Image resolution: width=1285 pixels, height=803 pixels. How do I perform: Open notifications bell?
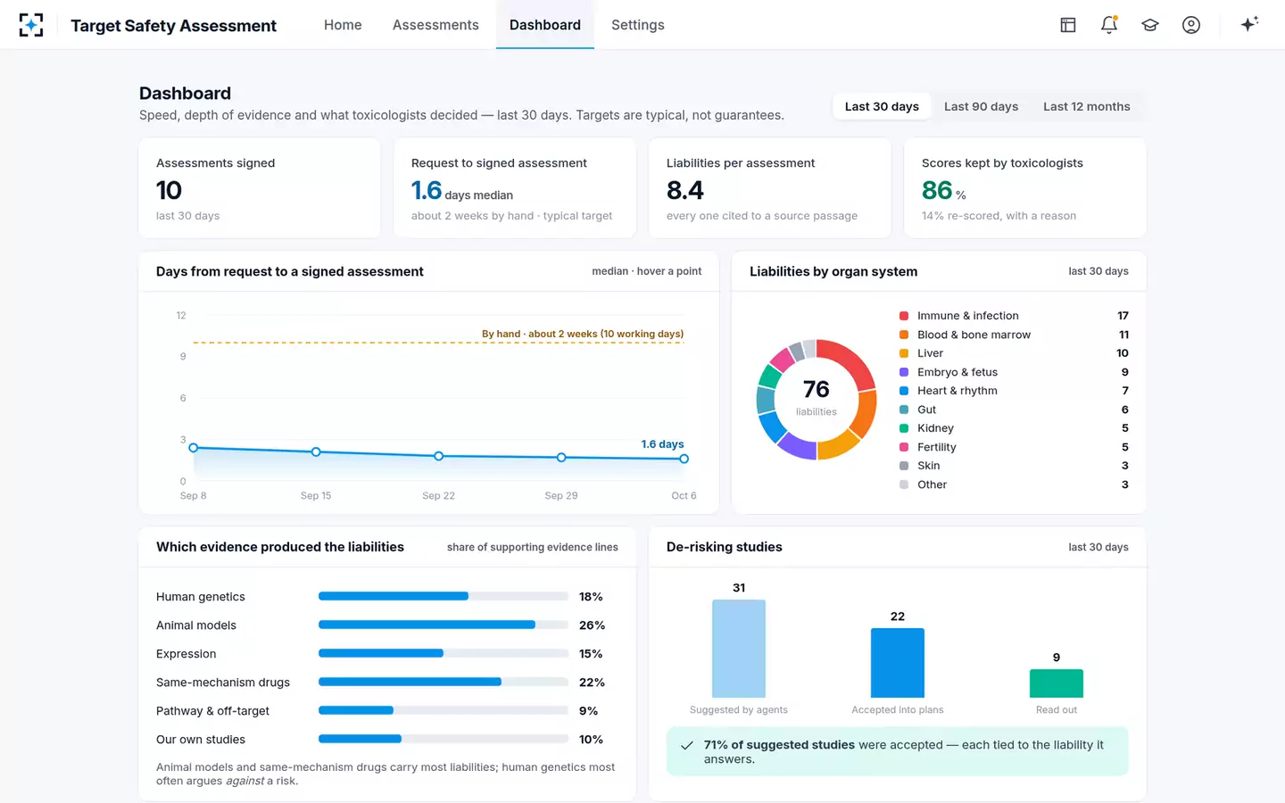pyautogui.click(x=1109, y=25)
